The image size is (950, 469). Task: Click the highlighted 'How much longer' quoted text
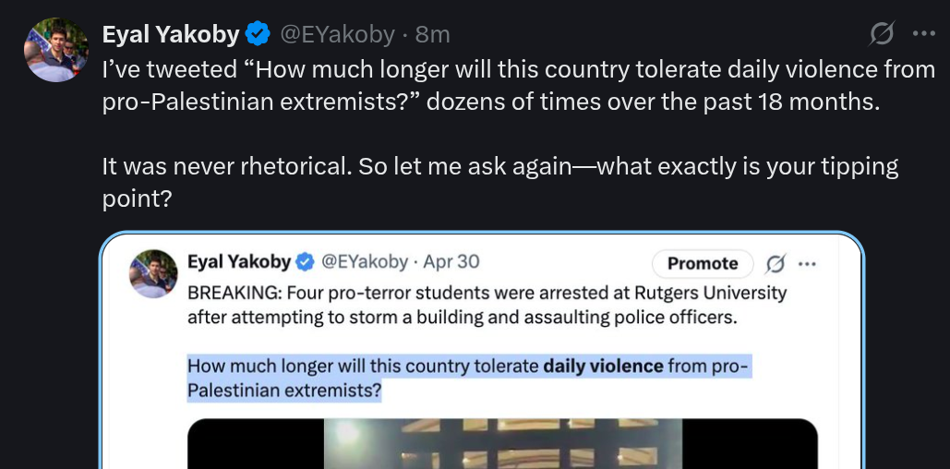360,367
